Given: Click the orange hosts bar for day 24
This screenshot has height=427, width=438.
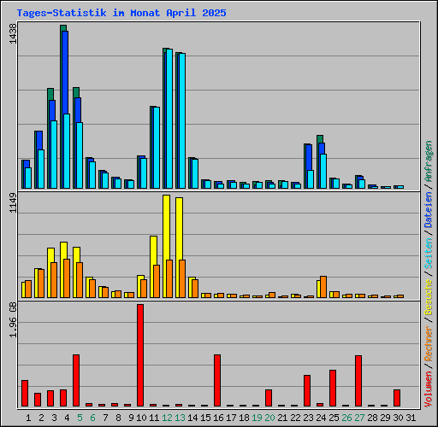Looking at the screenshot, I should click(323, 287).
